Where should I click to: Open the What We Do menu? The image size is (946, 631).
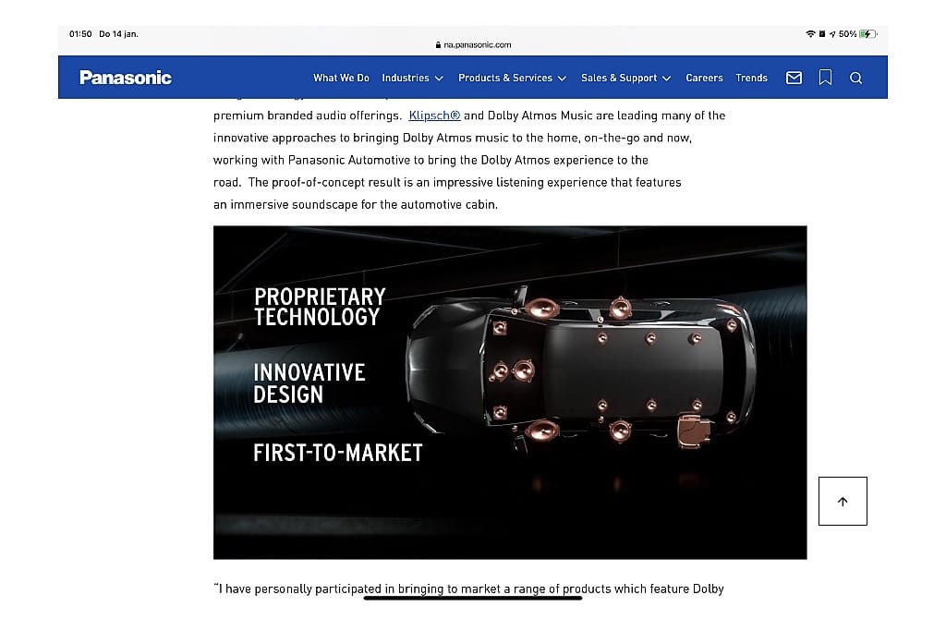pyautogui.click(x=341, y=78)
